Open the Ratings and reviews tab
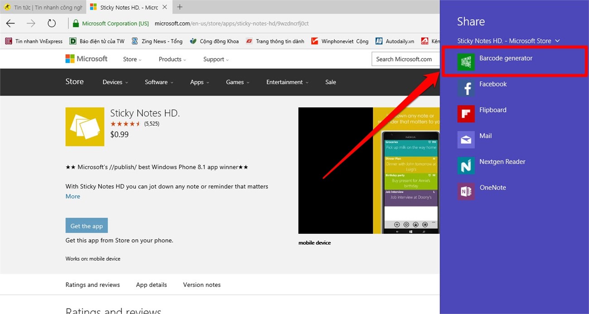The image size is (589, 314). [92, 285]
